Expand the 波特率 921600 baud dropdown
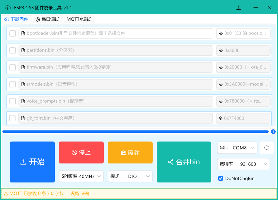 [244, 164]
